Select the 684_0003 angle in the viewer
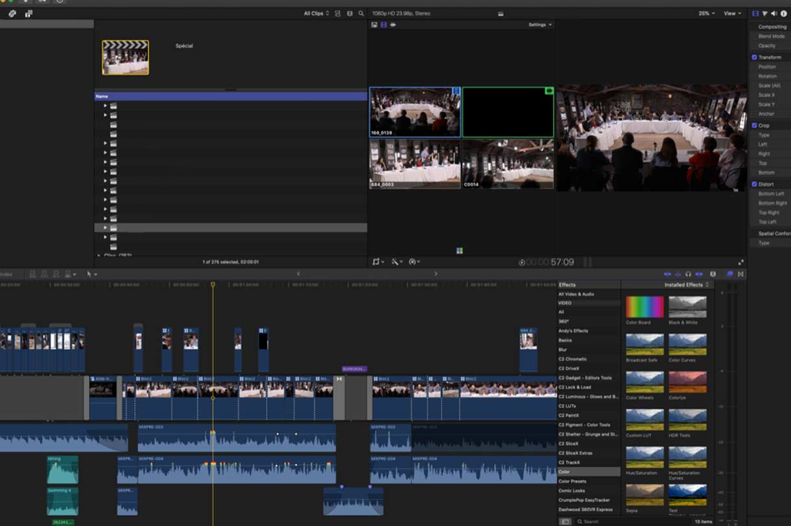Viewport: 791px width, 526px height. coord(415,164)
